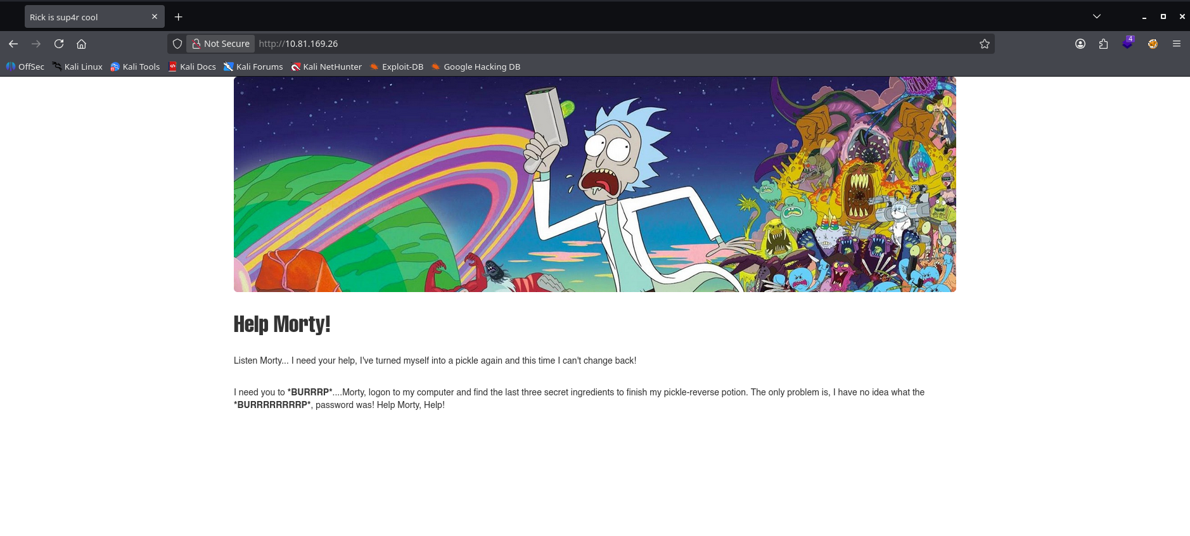Go to the browser home page
The width and height of the screenshot is (1190, 536).
pos(81,44)
